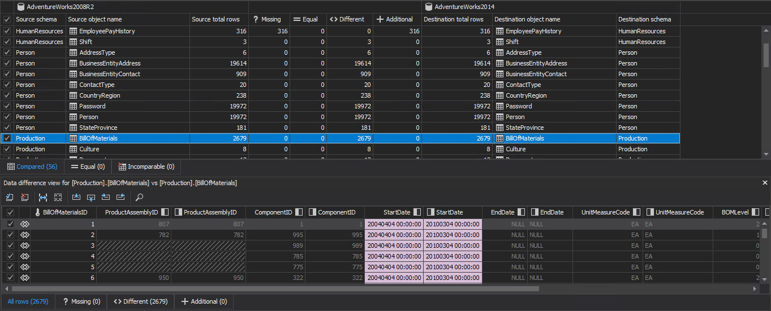This screenshot has width=771, height=311.
Task: Show the Different (2679) rows tab
Action: click(141, 301)
